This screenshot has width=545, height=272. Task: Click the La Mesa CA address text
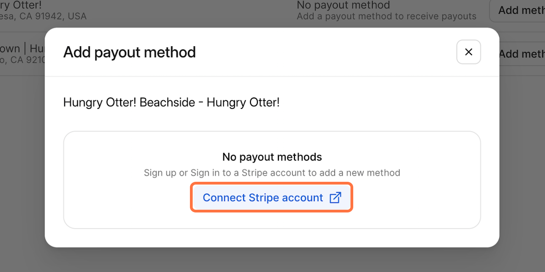pyautogui.click(x=44, y=16)
